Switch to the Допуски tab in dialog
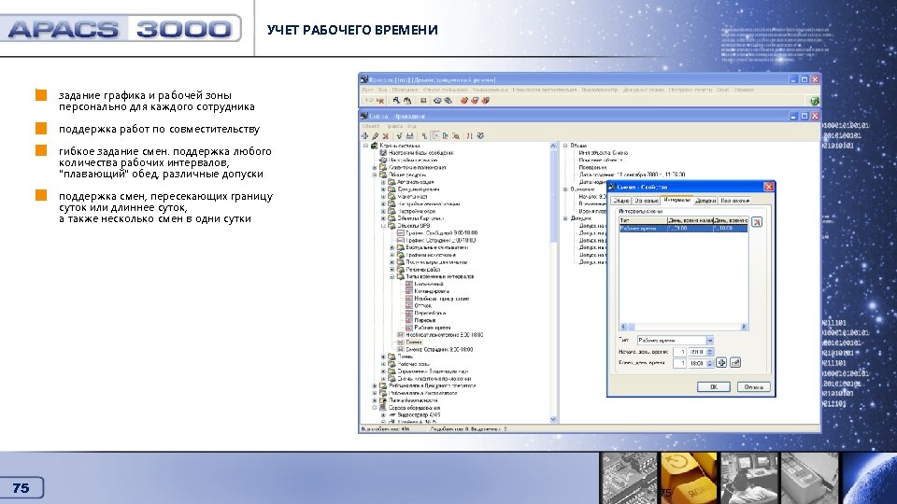897x504 pixels. pyautogui.click(x=705, y=201)
